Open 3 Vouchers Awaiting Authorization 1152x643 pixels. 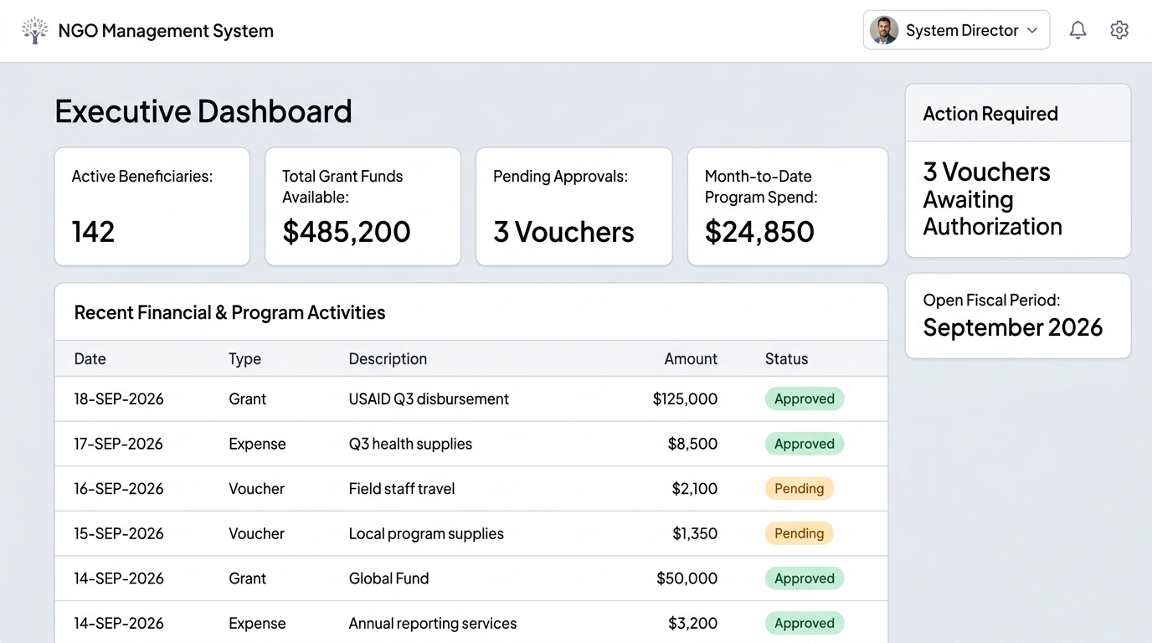click(992, 199)
